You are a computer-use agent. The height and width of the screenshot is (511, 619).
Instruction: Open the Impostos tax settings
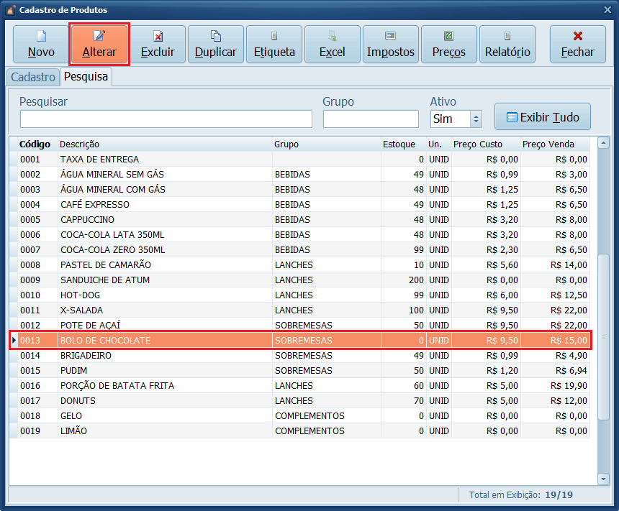click(x=391, y=45)
